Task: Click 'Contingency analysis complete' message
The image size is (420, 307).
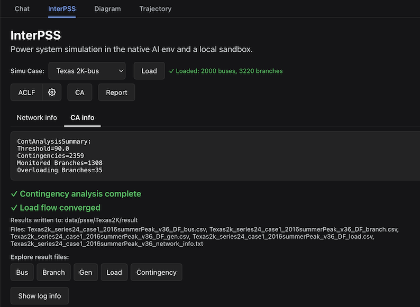Action: point(76,194)
